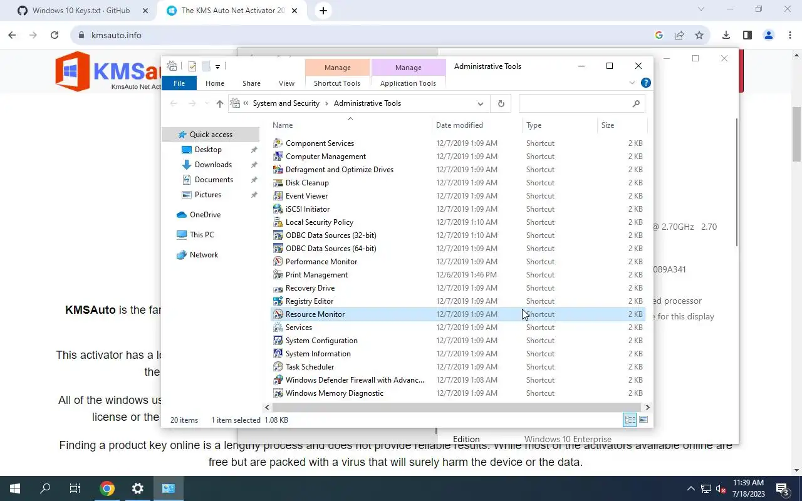Switch to large icons view layout

(x=643, y=420)
